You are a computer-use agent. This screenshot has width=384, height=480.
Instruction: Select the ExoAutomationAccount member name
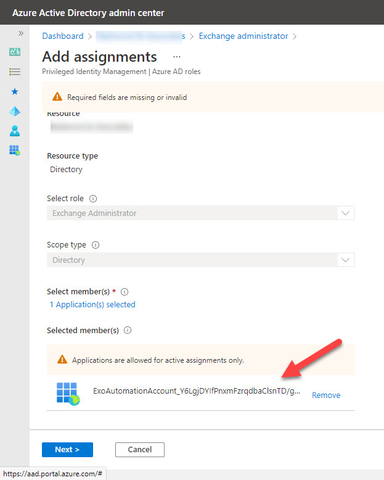(197, 391)
